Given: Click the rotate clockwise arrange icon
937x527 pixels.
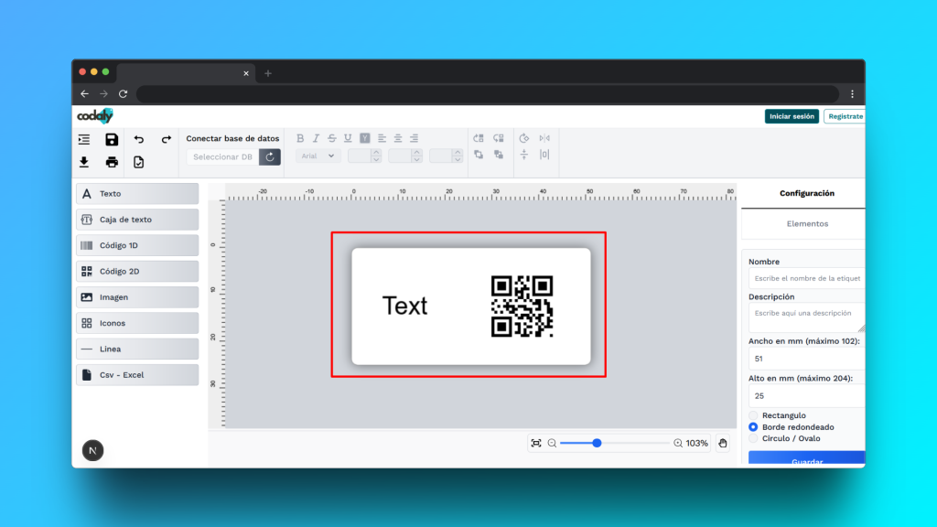Looking at the screenshot, I should (499, 138).
